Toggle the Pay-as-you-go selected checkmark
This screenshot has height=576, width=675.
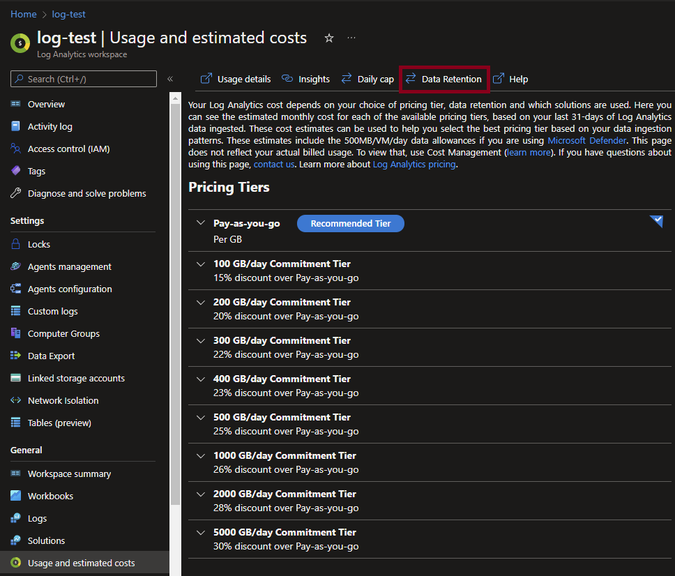656,221
